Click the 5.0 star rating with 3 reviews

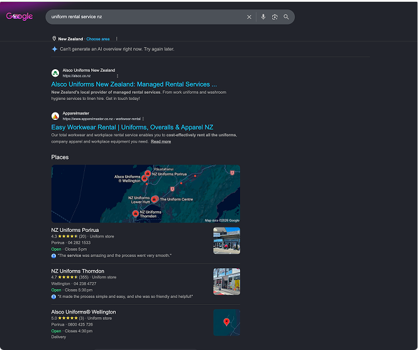[67, 319]
